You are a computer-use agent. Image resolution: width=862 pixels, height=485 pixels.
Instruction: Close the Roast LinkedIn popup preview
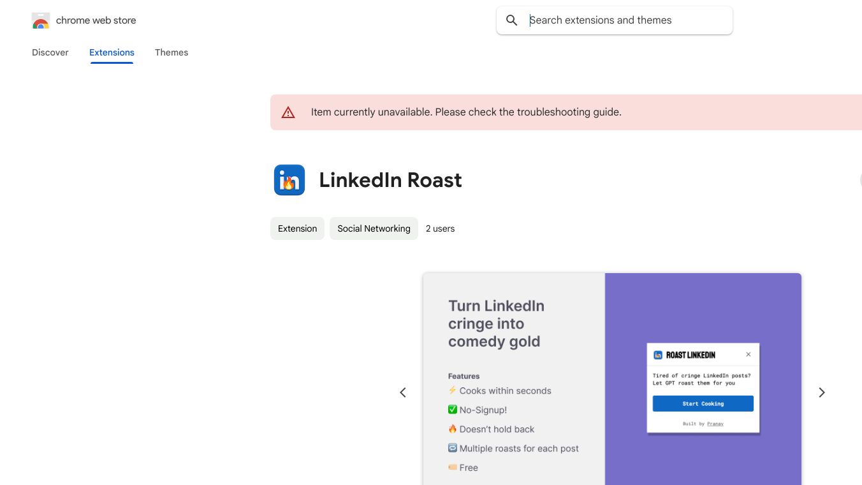(x=749, y=355)
